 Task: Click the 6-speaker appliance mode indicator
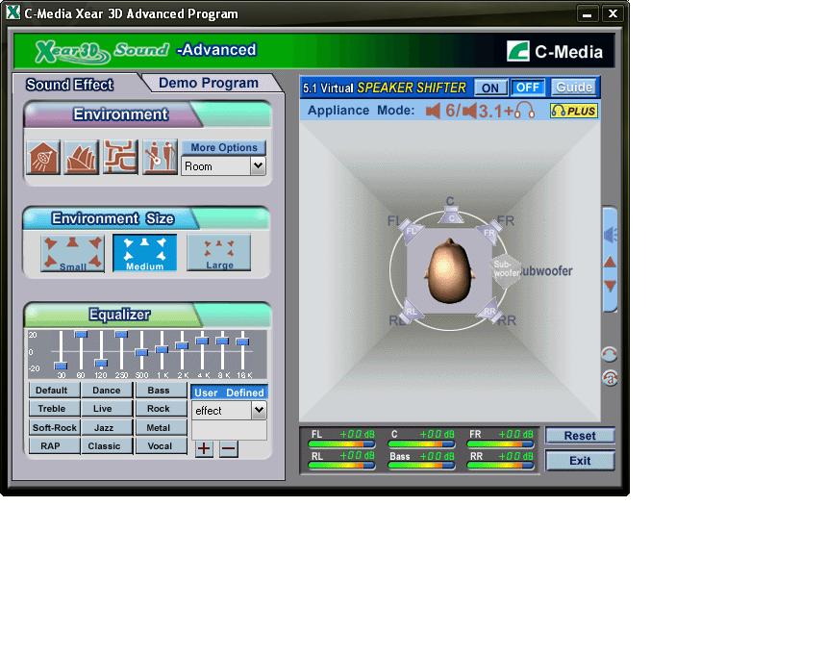[x=442, y=111]
